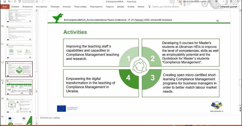242x126 pixels.
Task: Click the Undo arrow icon
Action: tap(9, 2)
